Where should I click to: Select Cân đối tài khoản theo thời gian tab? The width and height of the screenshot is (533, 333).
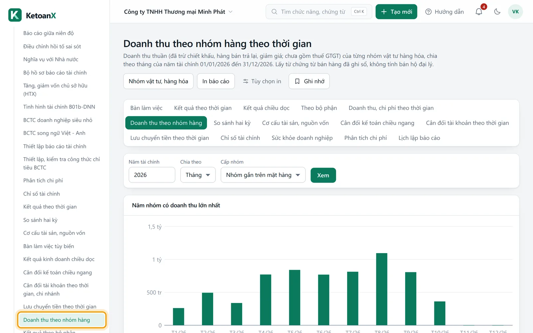click(467, 123)
